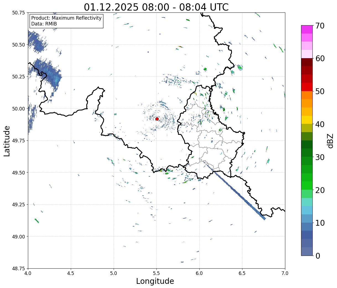This screenshot has height=288, width=337.
Task: Click the longitude tick label 7.0
Action: coord(285,273)
